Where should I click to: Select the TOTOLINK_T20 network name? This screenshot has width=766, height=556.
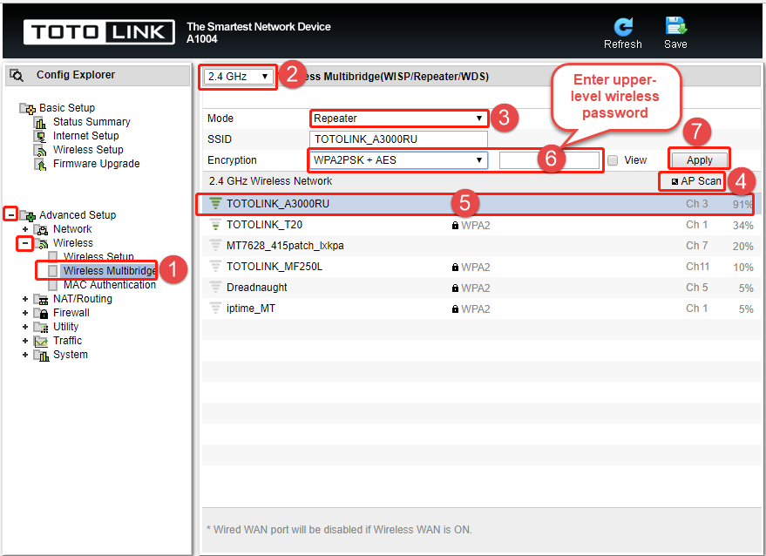264,225
